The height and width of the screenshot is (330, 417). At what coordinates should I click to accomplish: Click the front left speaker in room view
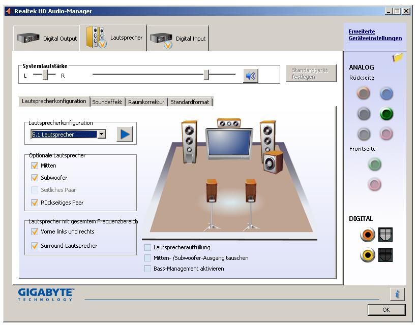[x=189, y=142]
